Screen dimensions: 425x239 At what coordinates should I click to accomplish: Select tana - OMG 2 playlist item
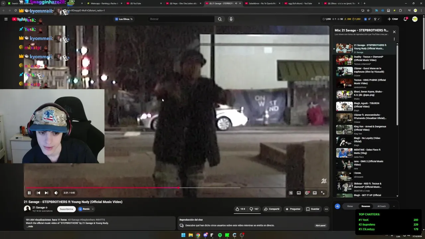point(364,165)
